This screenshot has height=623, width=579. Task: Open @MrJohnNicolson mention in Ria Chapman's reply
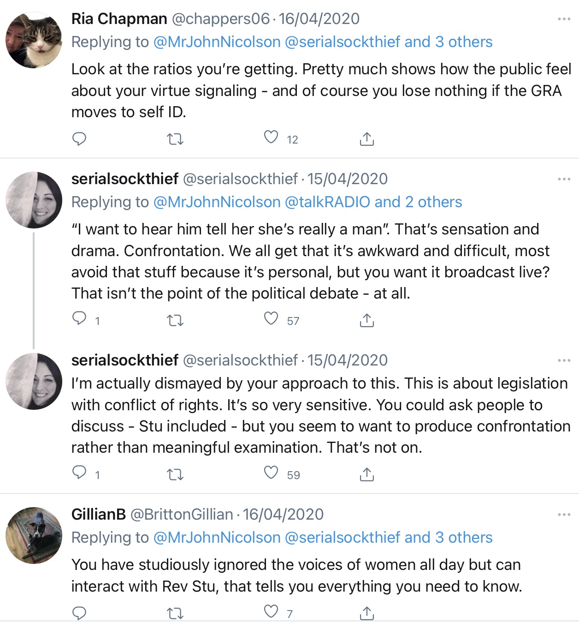click(x=217, y=42)
